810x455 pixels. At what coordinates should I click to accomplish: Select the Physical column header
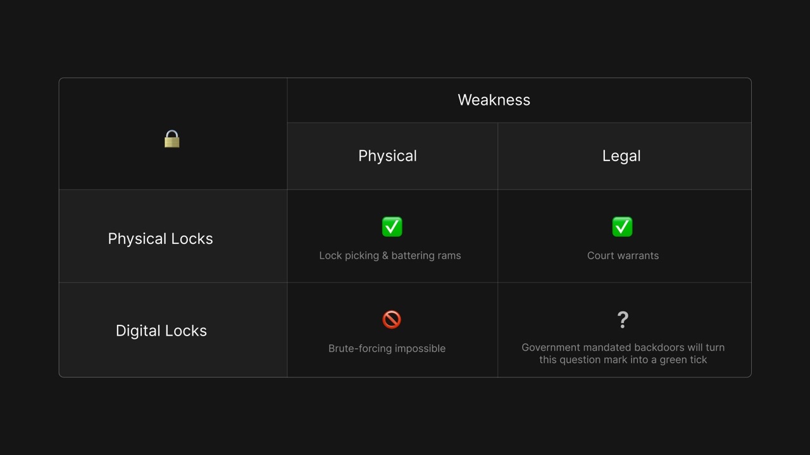tap(387, 156)
